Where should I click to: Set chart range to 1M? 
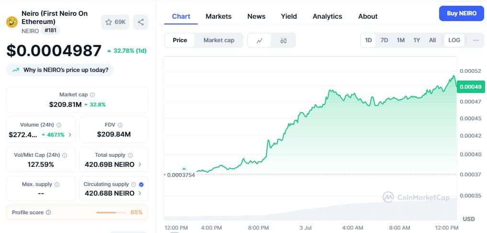401,40
